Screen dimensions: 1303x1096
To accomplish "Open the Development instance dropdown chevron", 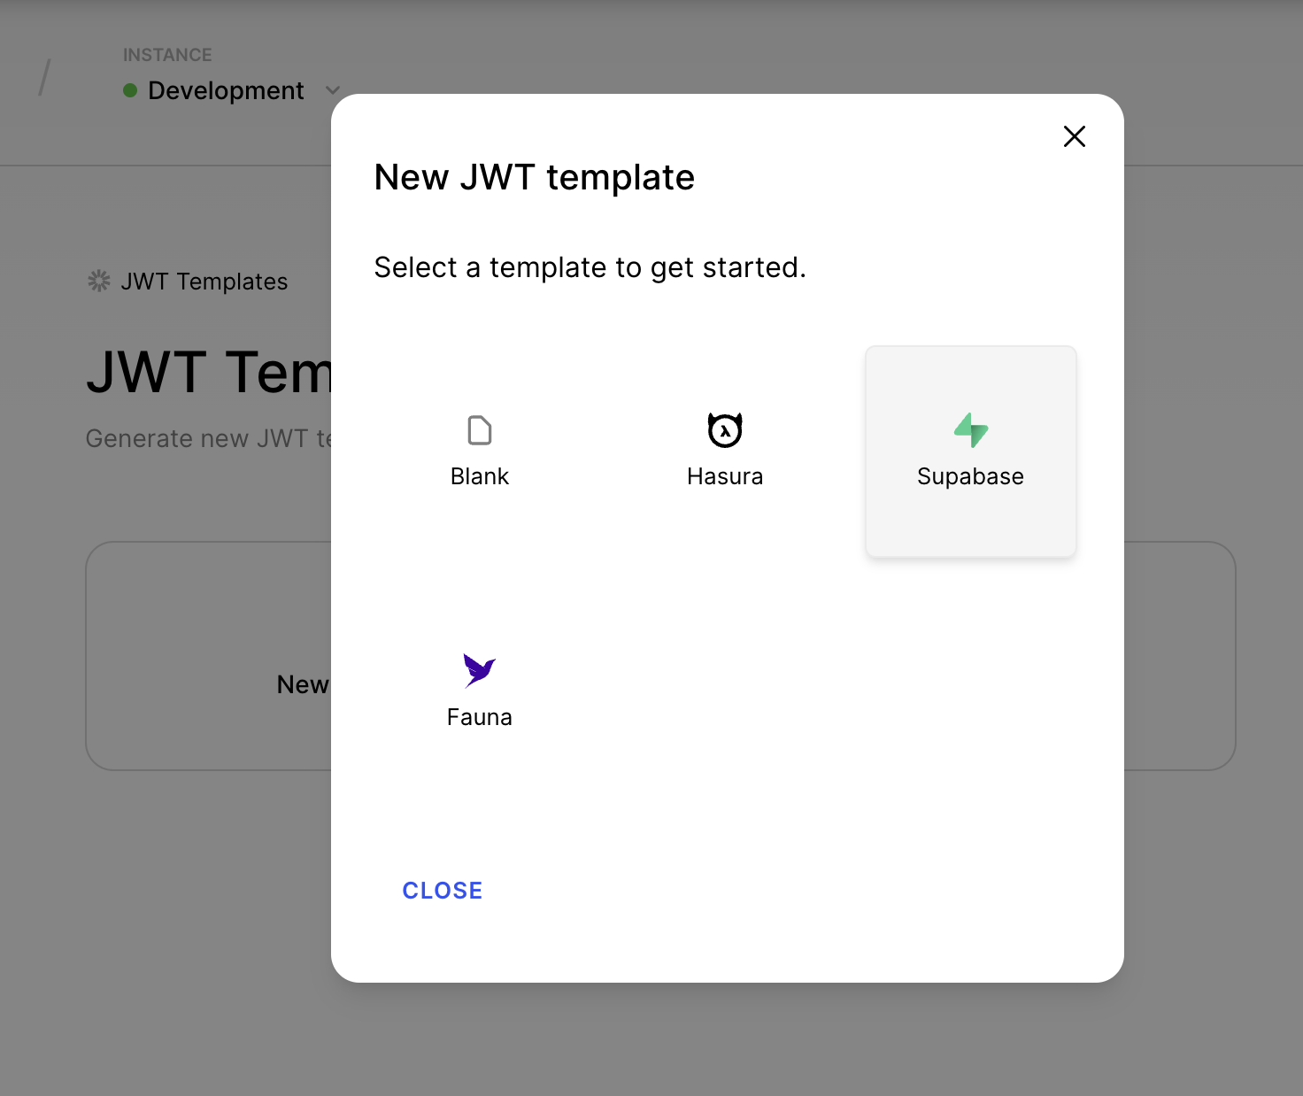I will [x=333, y=90].
